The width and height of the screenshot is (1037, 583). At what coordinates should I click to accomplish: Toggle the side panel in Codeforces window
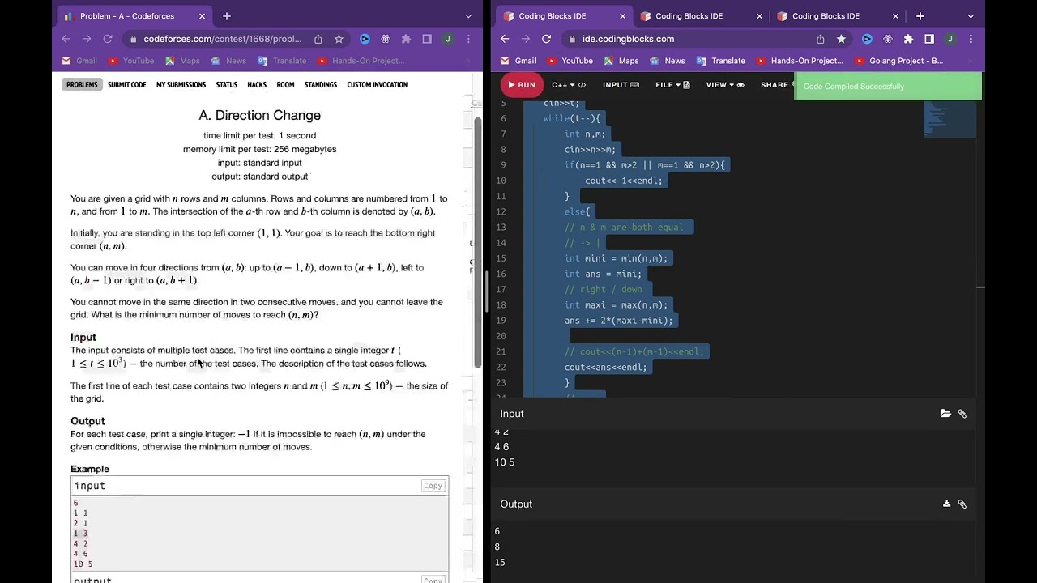tap(427, 39)
